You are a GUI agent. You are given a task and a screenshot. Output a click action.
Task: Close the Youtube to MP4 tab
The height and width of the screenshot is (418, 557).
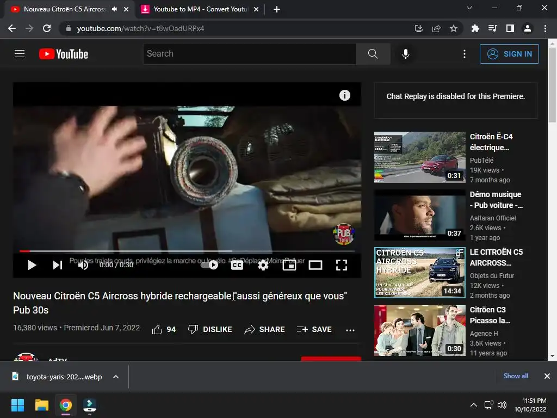pos(256,9)
